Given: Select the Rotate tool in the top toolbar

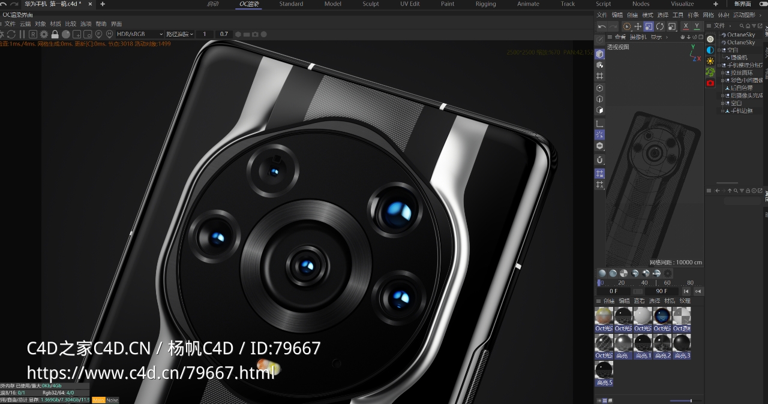Looking at the screenshot, I should click(661, 26).
